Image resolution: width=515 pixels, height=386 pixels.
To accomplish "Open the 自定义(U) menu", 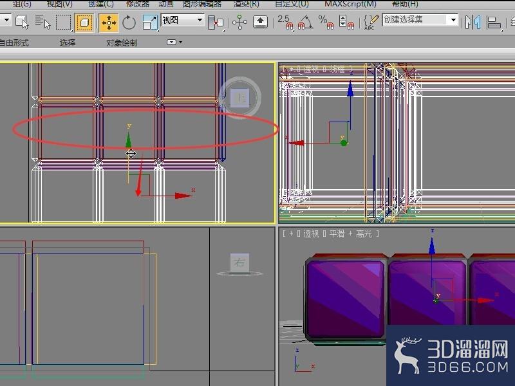I will 292,4.
